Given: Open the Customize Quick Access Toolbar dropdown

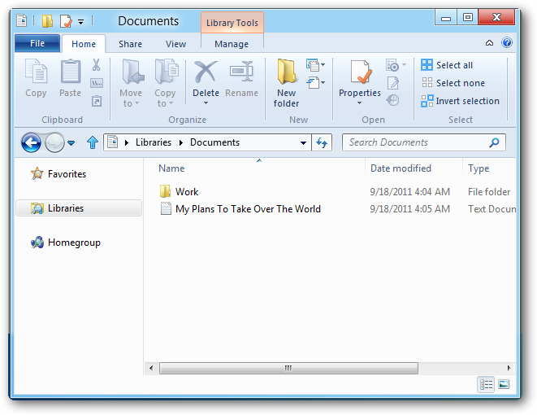Looking at the screenshot, I should coord(80,22).
